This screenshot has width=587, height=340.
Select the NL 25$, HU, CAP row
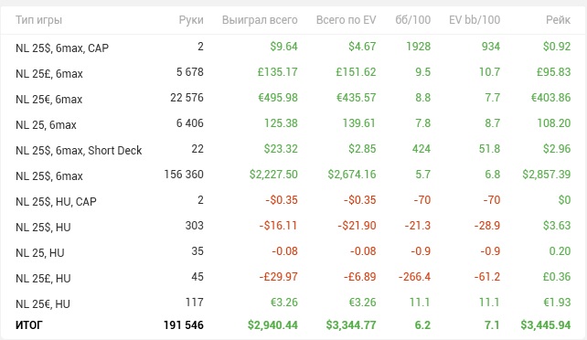[293, 200]
